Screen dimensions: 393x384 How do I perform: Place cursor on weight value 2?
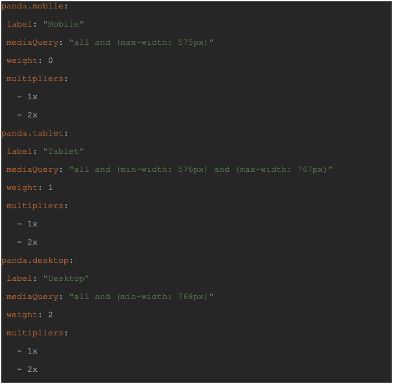pyautogui.click(x=51, y=315)
